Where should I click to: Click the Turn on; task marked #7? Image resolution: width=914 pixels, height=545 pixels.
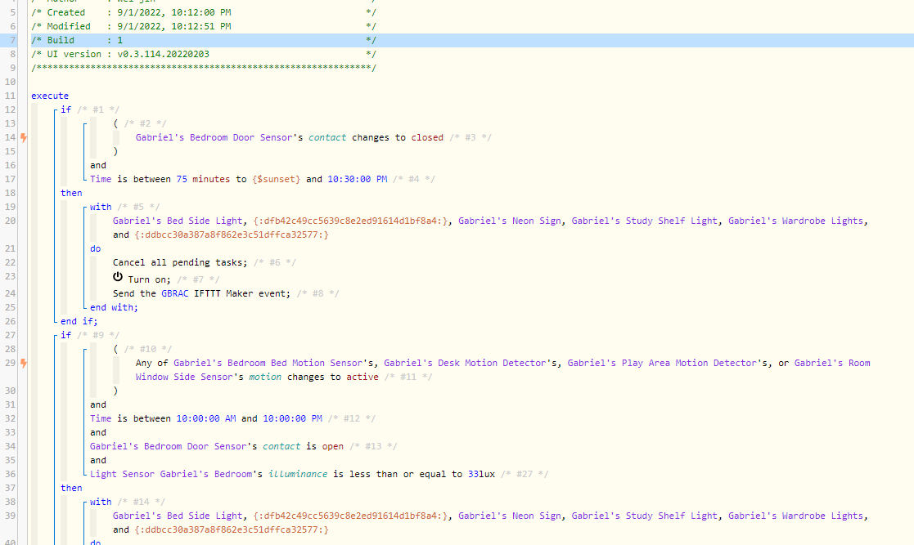[x=149, y=279]
